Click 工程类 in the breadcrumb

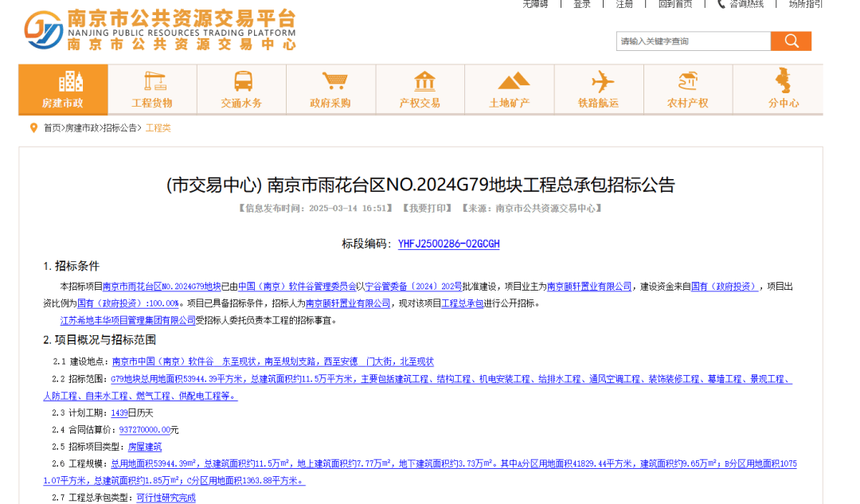click(x=158, y=127)
